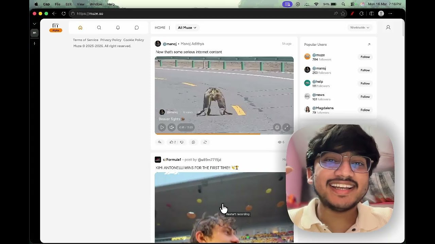The image size is (435, 244).
Task: Follow the @muze account
Action: tap(365, 57)
